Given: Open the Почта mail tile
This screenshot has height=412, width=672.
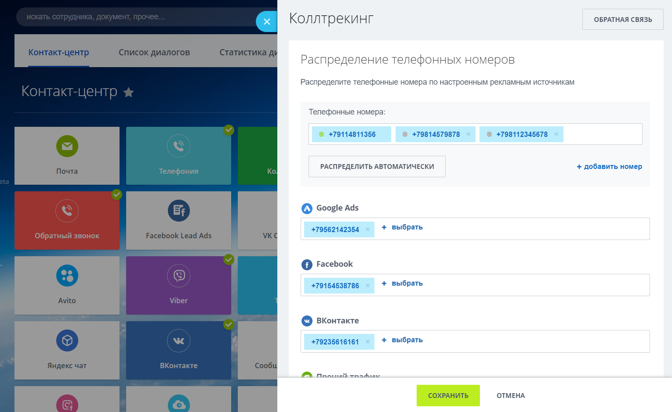Looking at the screenshot, I should click(67, 156).
